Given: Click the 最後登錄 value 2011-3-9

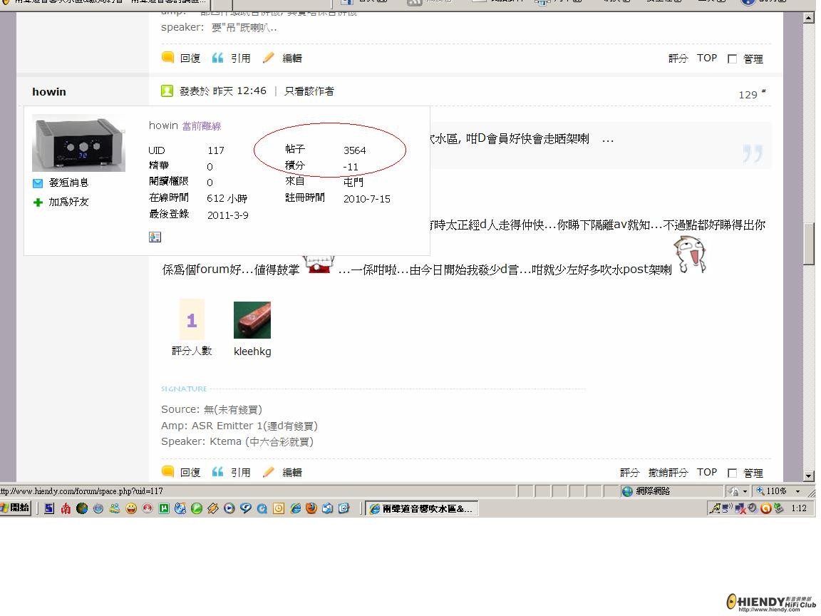Looking at the screenshot, I should point(228,215).
